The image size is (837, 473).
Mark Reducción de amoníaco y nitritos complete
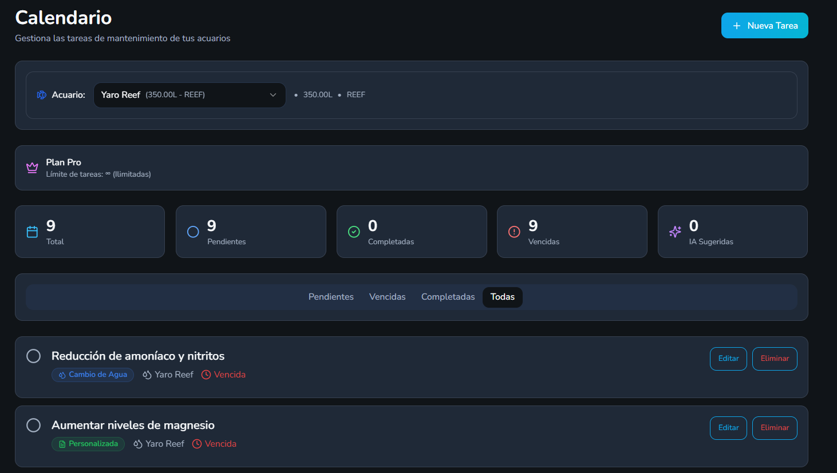tap(34, 356)
